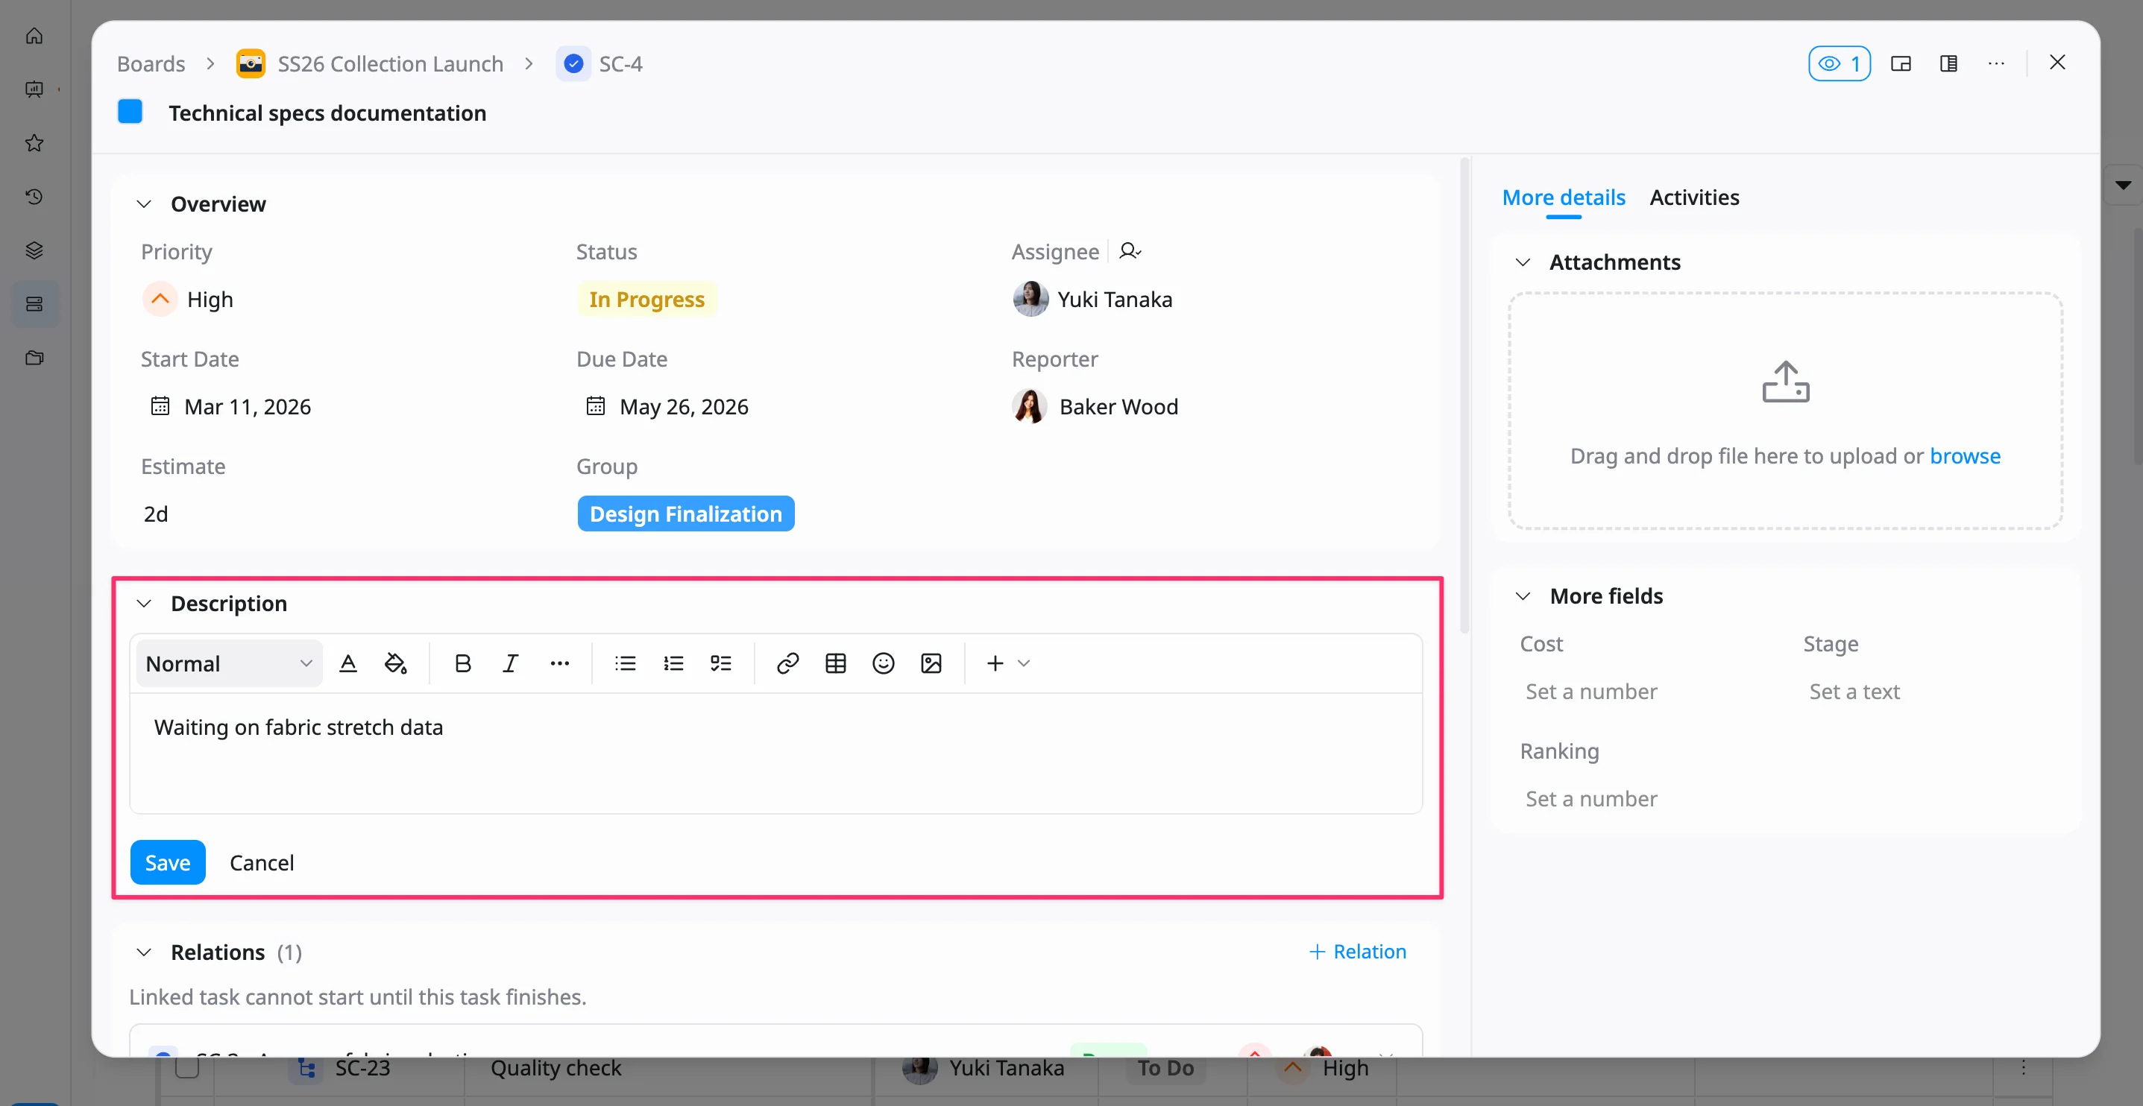The height and width of the screenshot is (1106, 2143).
Task: Open the presentation board sidebar icon
Action: pyautogui.click(x=34, y=89)
